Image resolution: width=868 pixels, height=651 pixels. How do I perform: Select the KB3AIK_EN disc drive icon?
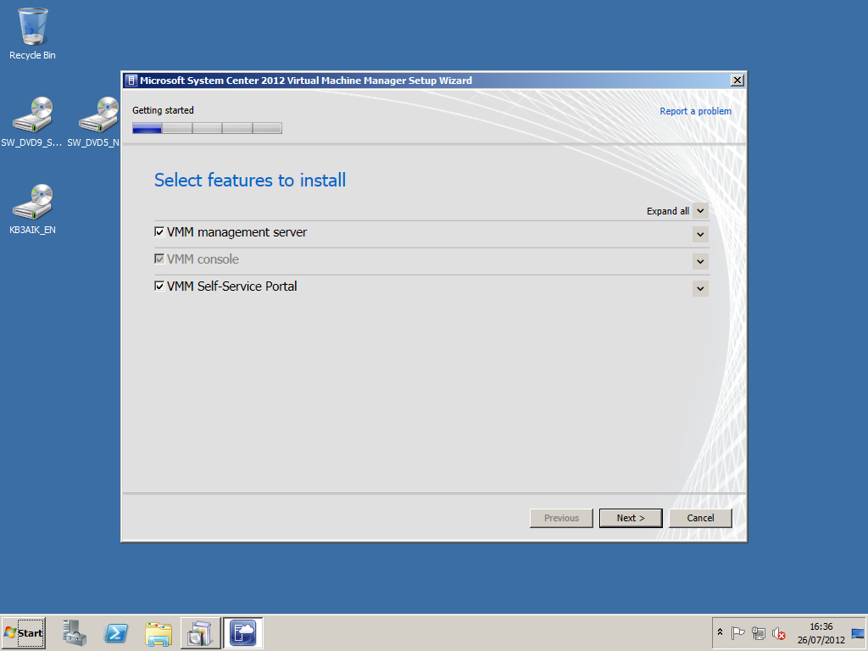coord(32,209)
